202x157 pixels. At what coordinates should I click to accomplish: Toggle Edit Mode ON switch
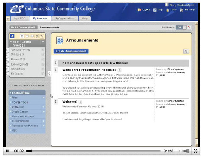[x=181, y=28]
